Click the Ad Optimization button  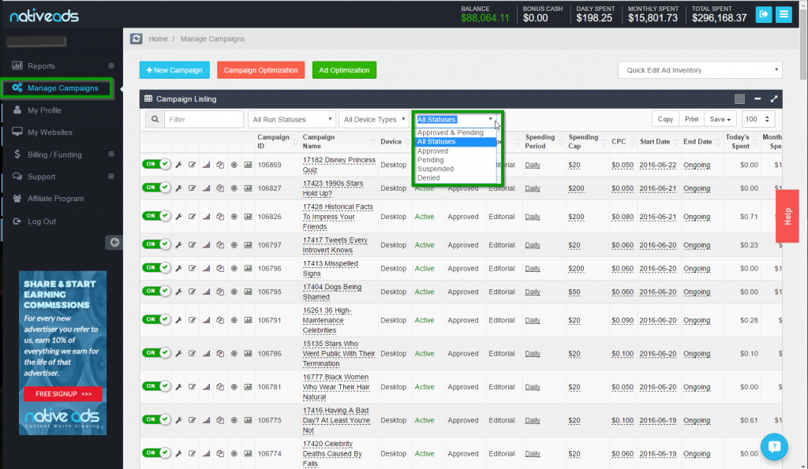(x=344, y=70)
